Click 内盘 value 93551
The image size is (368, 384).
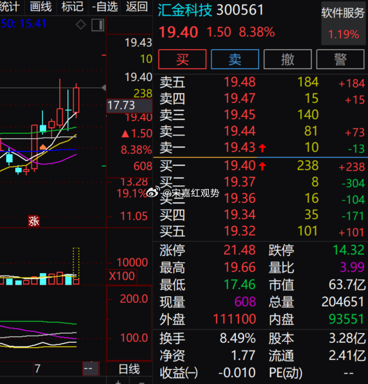tap(346, 319)
